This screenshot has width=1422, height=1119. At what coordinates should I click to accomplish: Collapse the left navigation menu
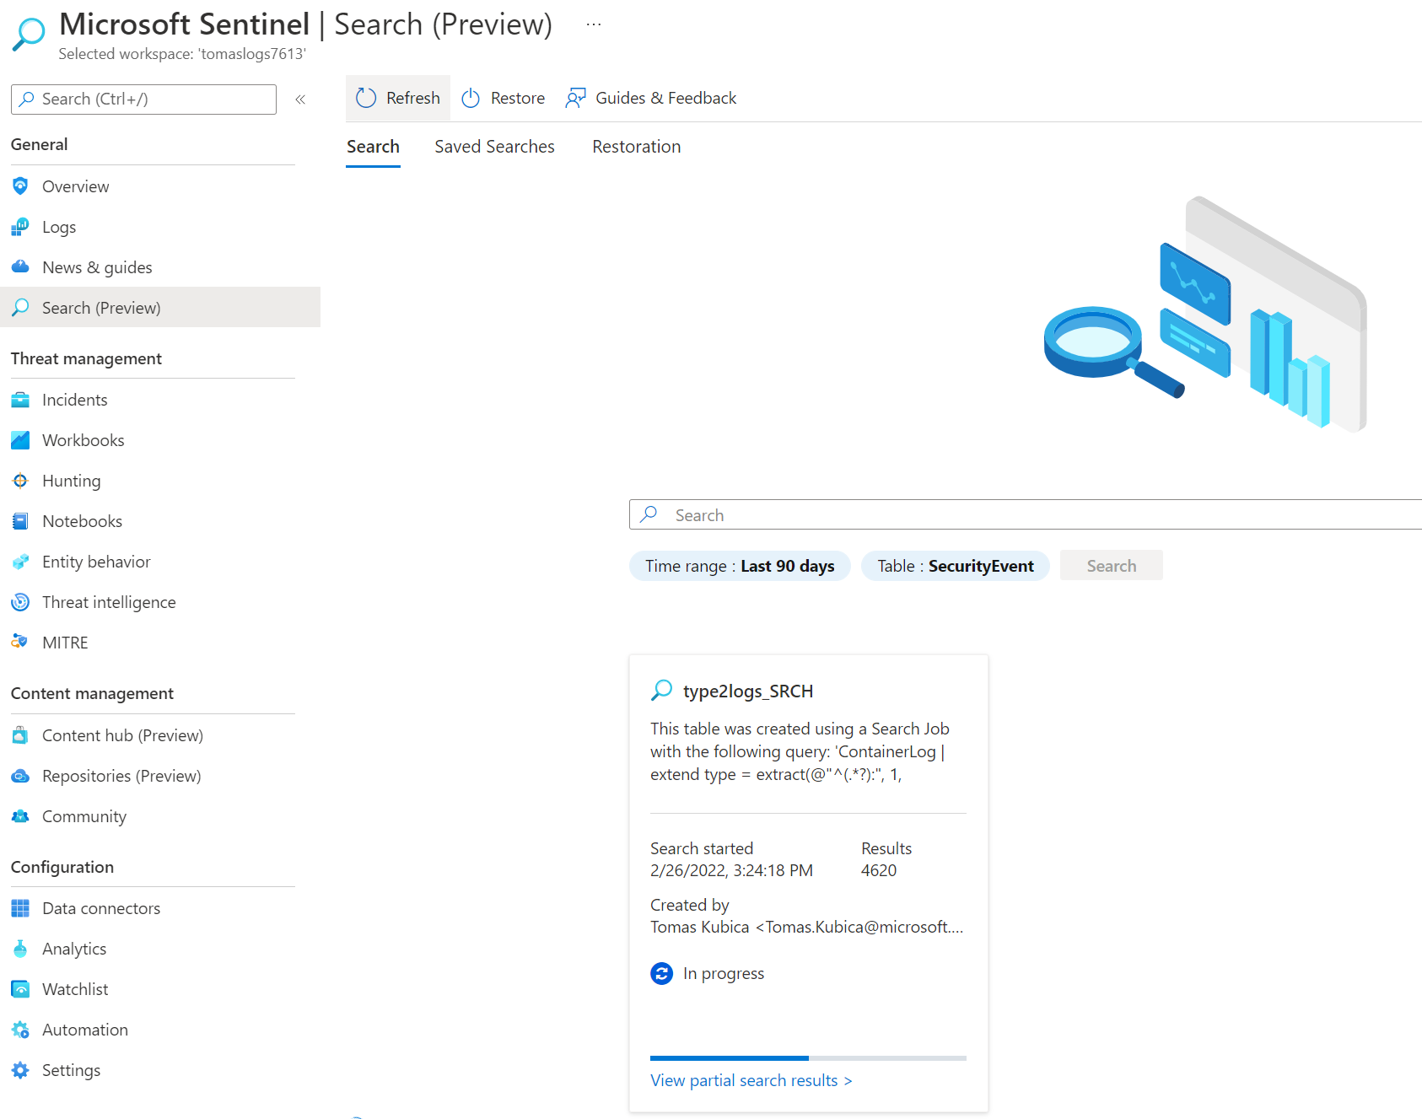tap(300, 100)
